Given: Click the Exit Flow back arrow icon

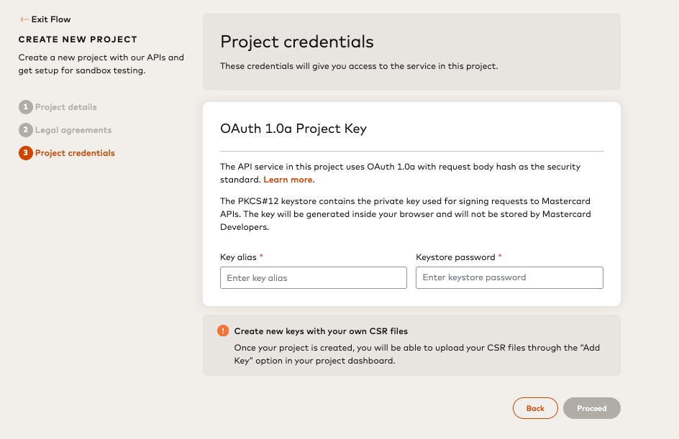Looking at the screenshot, I should (x=24, y=19).
